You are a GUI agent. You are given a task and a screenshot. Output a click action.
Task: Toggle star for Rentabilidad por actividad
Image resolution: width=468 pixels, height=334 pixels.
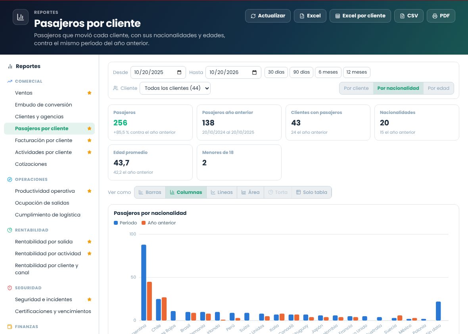pyautogui.click(x=89, y=254)
